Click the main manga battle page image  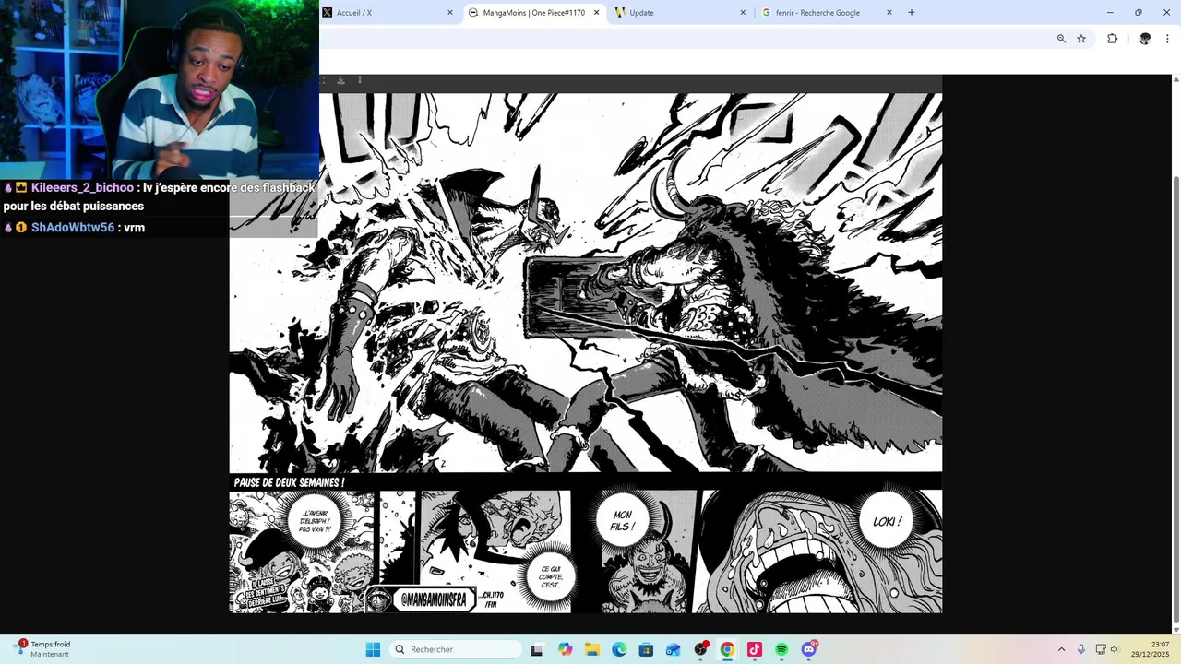coord(586,283)
